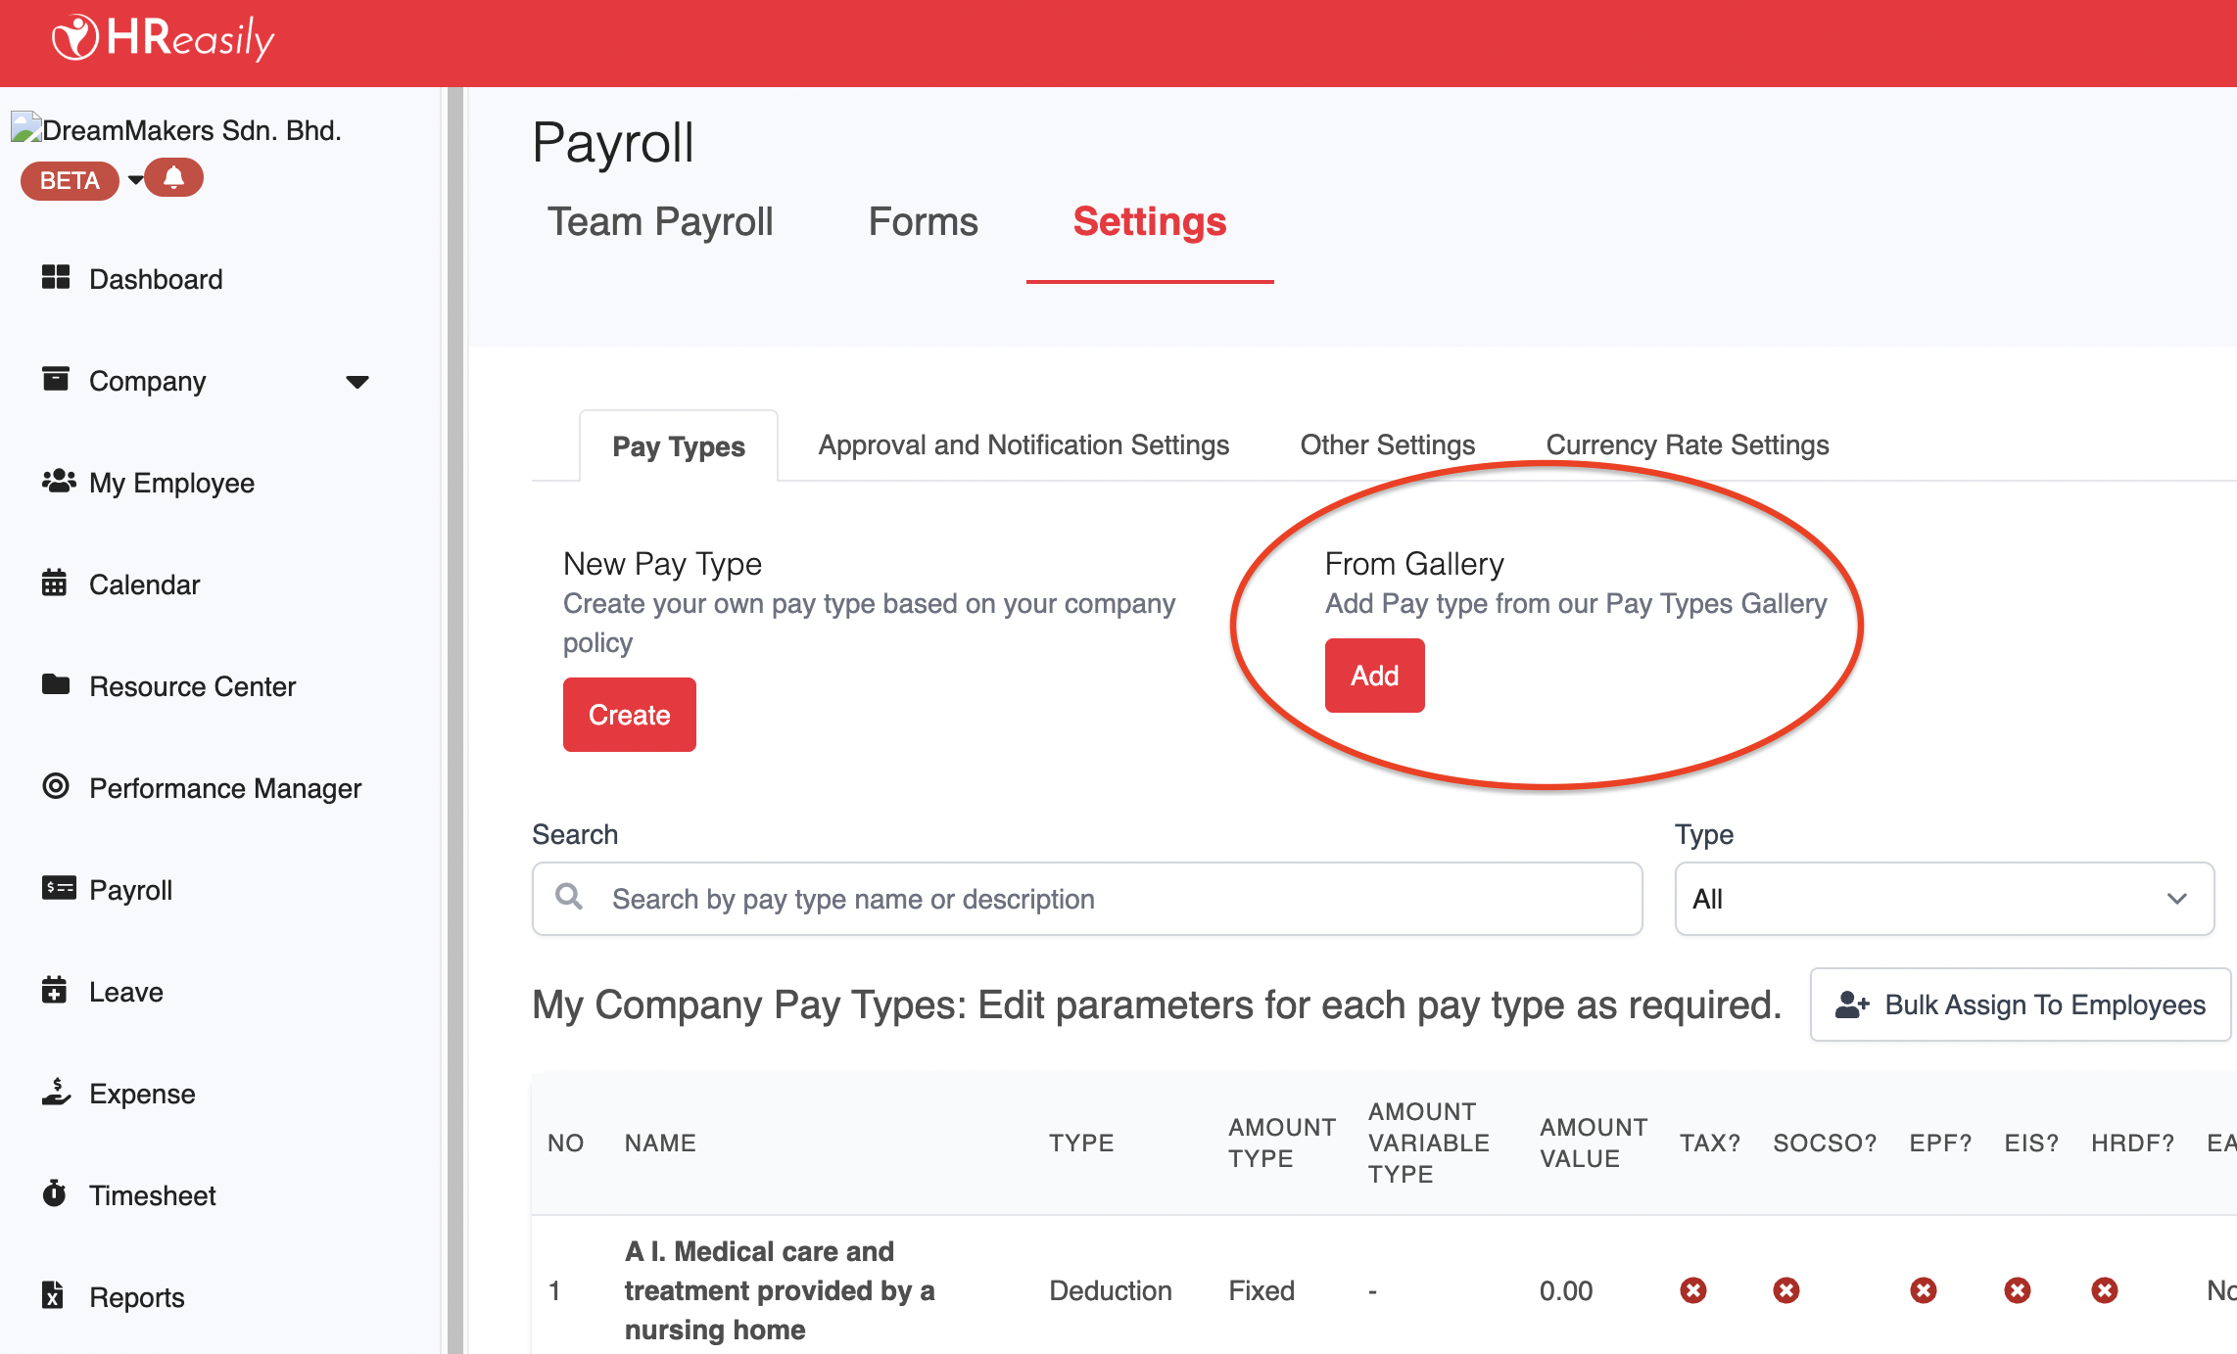Click the notification bell icon
The image size is (2237, 1354).
173,178
